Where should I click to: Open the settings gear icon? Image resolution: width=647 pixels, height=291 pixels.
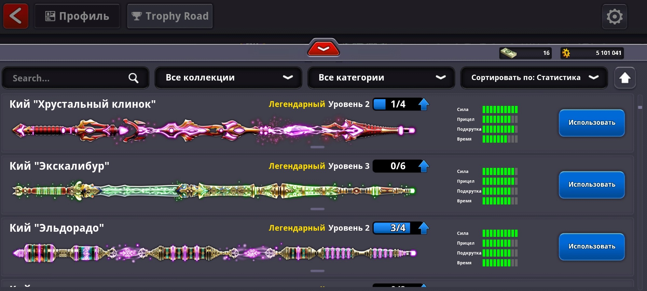click(614, 17)
